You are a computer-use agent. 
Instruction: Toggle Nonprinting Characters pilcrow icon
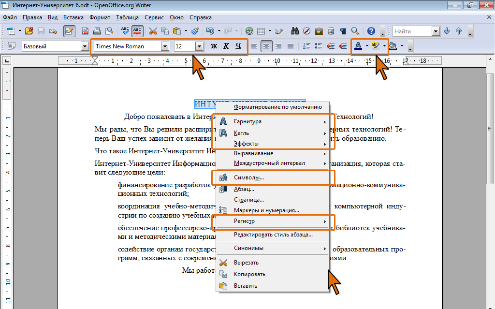[343, 31]
